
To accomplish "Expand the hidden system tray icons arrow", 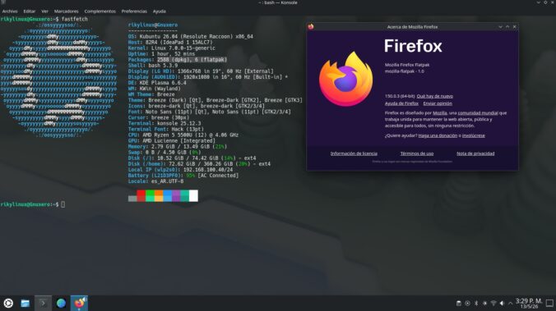I will (x=510, y=304).
